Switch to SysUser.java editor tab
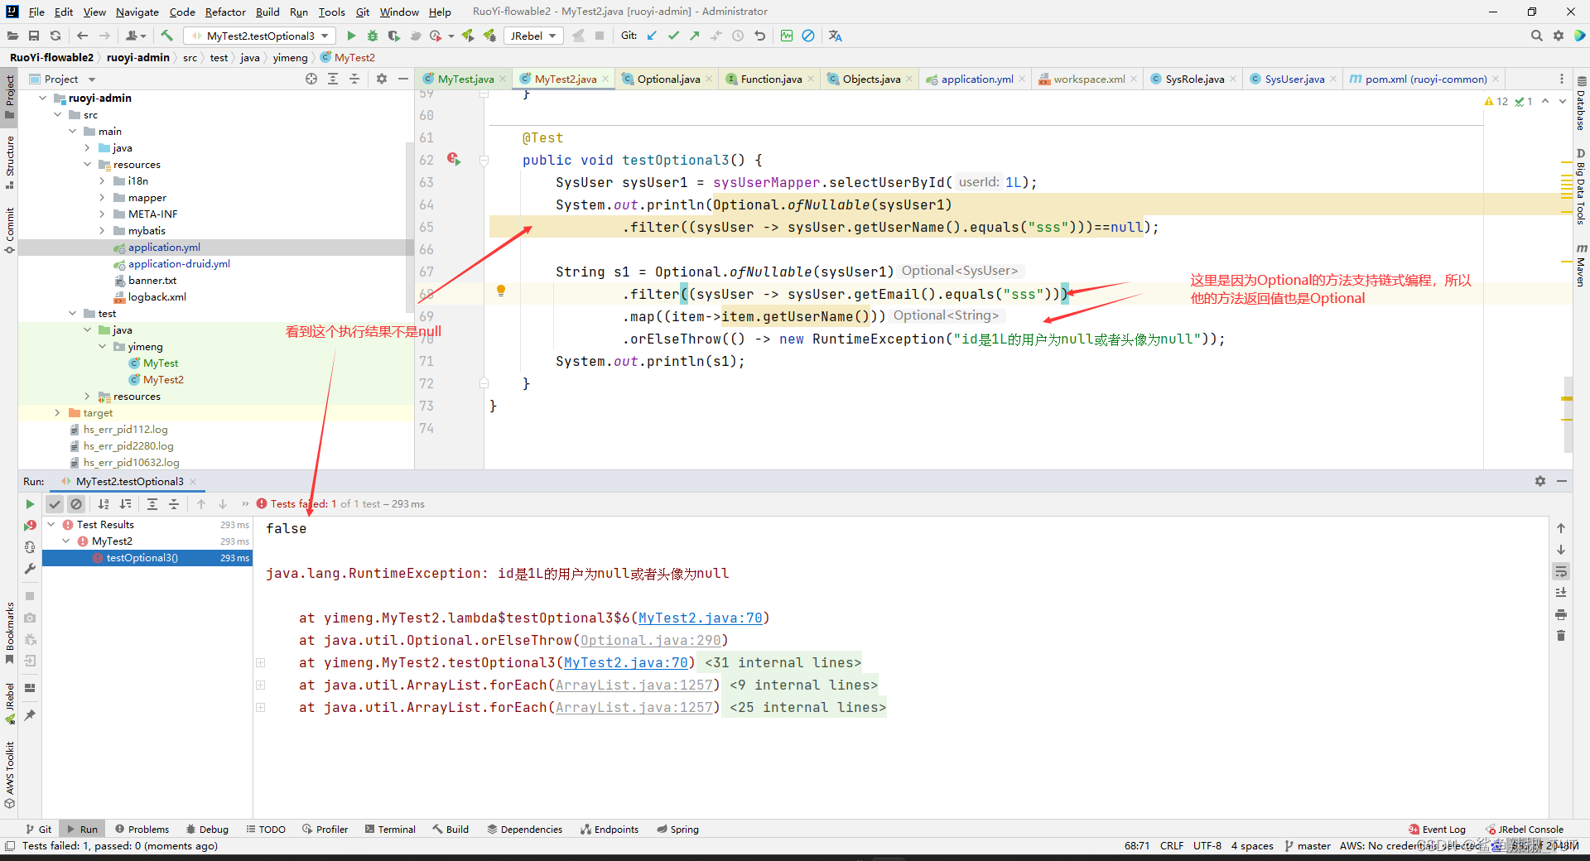This screenshot has height=861, width=1590. (x=1294, y=79)
